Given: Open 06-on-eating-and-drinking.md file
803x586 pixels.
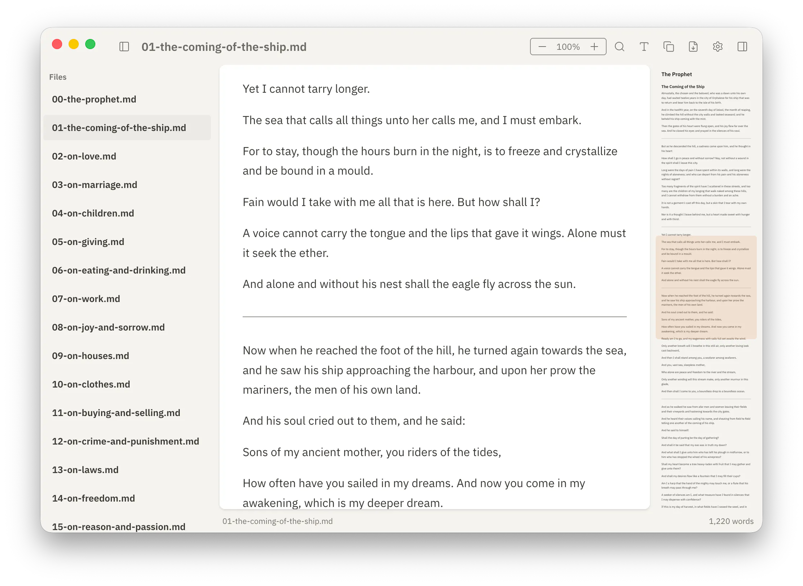Looking at the screenshot, I should point(127,270).
